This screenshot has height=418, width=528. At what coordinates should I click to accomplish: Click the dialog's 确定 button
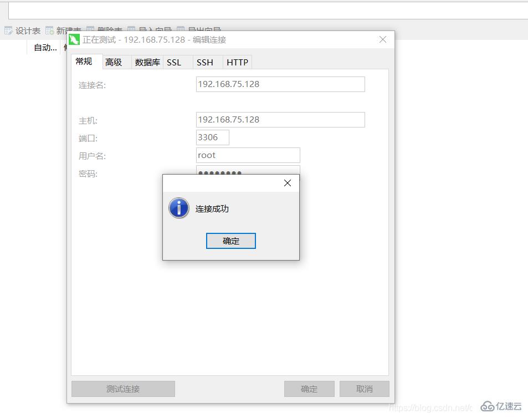309,389
